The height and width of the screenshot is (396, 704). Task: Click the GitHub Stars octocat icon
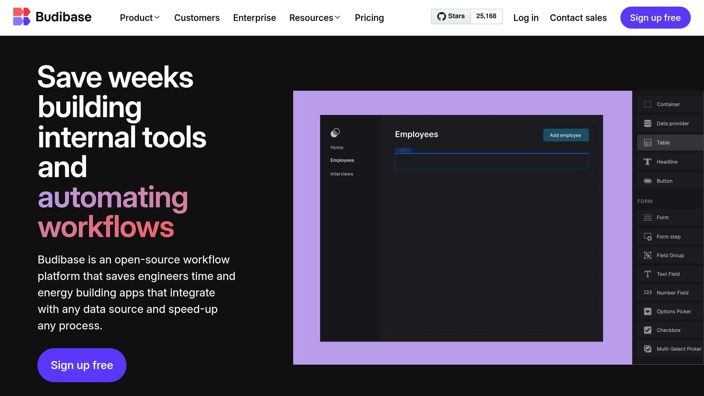[441, 16]
